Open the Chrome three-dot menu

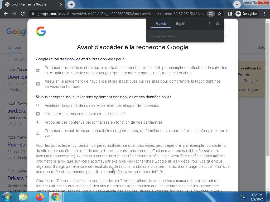click(264, 14)
